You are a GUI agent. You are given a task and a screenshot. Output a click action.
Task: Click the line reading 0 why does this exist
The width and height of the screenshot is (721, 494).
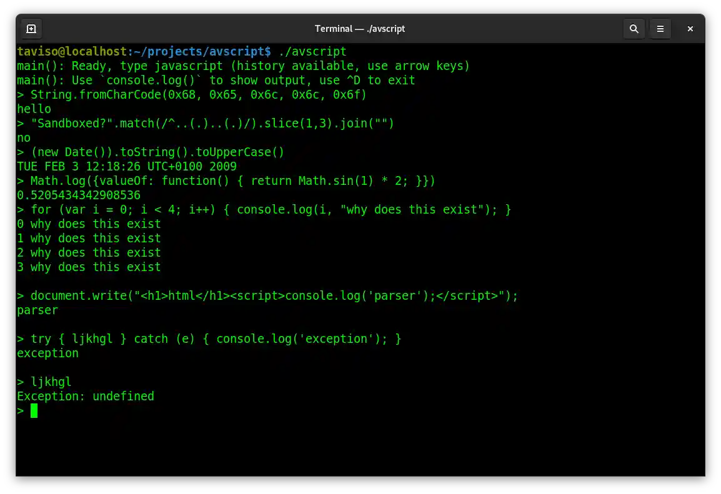click(88, 224)
